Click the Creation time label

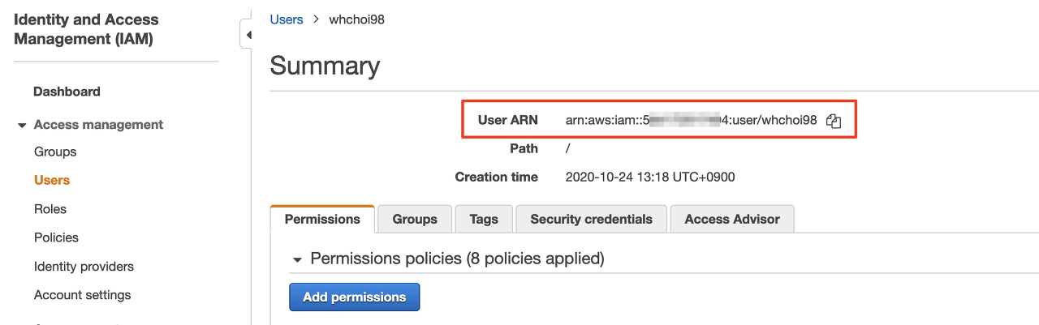[497, 177]
